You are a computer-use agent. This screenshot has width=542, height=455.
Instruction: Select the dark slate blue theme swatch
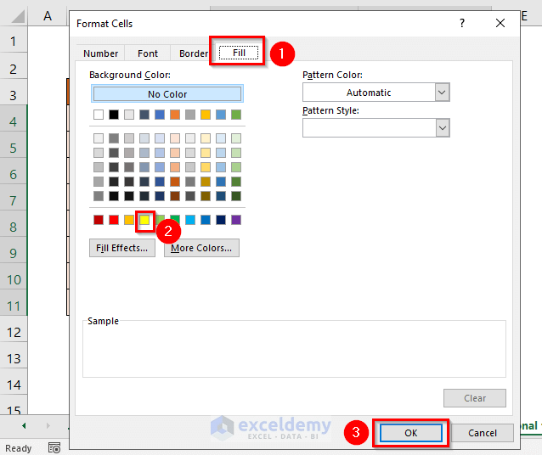(144, 115)
